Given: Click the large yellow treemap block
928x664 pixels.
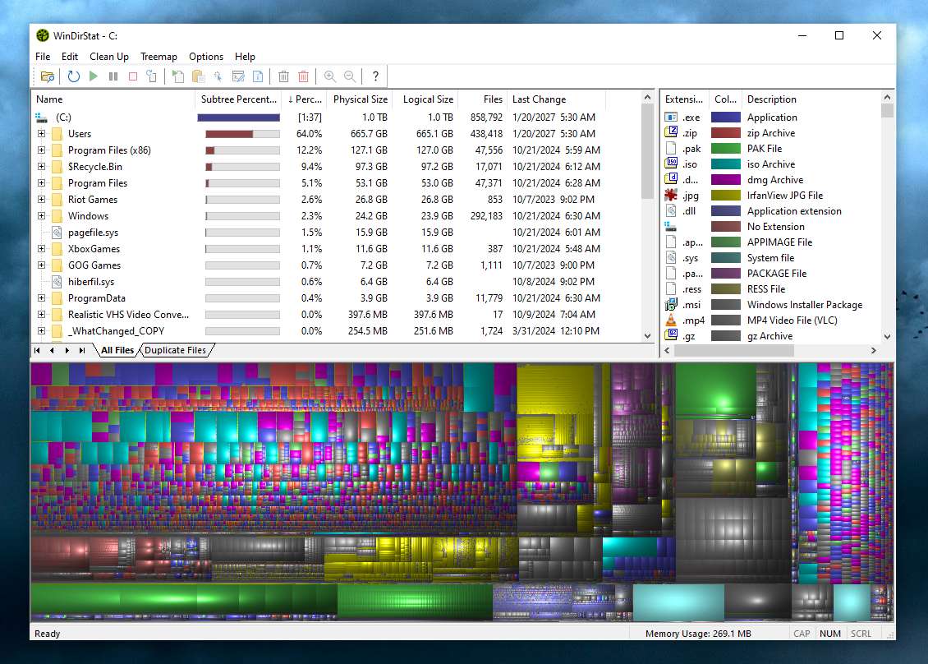Looking at the screenshot, I should [x=555, y=388].
